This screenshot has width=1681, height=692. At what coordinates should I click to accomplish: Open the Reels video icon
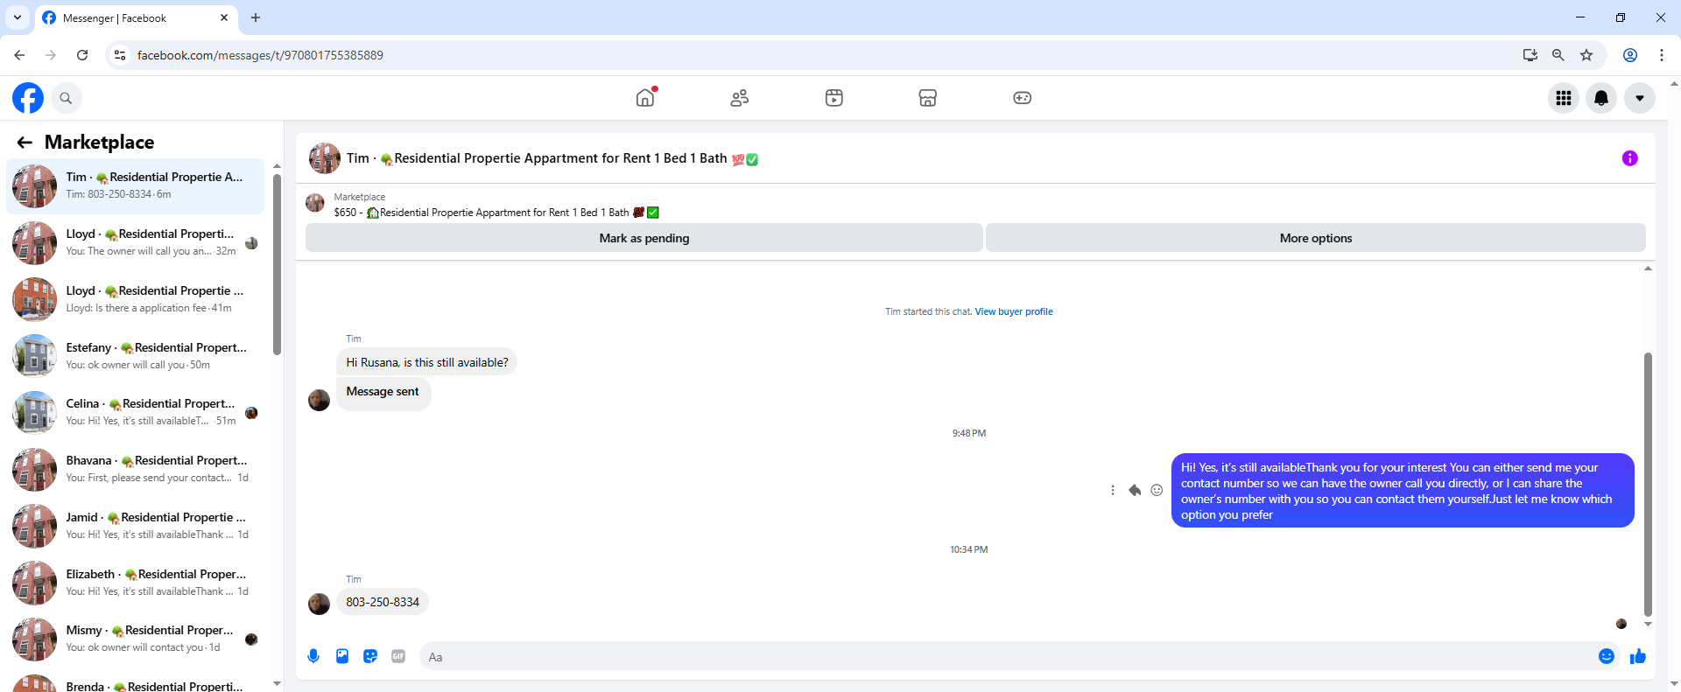[834, 98]
